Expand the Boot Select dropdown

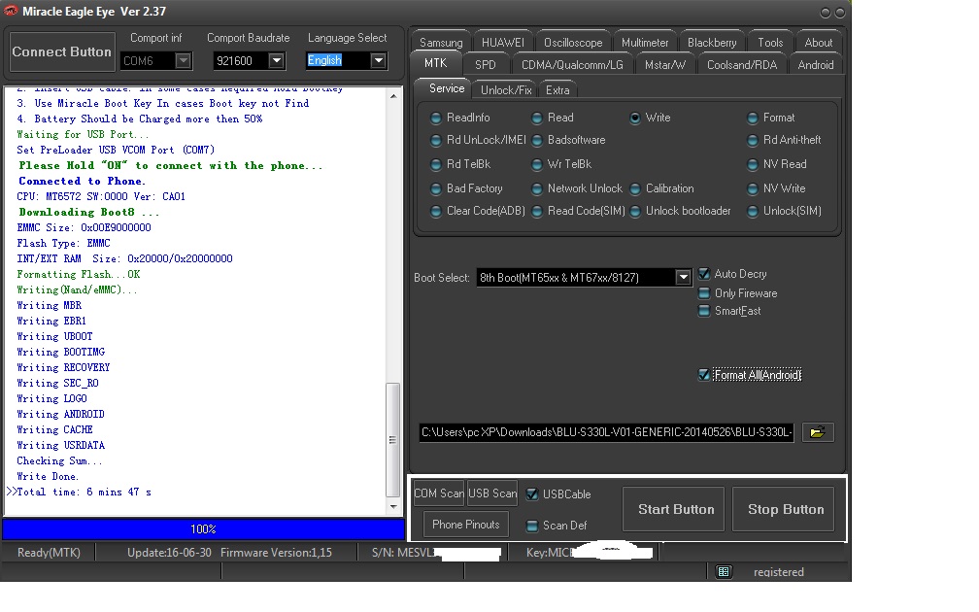coord(683,277)
